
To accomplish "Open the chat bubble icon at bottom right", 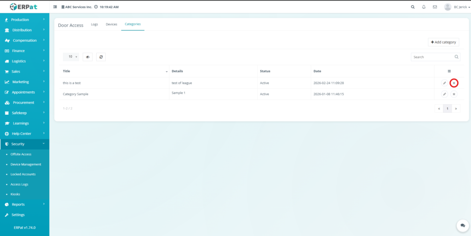I will [462, 226].
